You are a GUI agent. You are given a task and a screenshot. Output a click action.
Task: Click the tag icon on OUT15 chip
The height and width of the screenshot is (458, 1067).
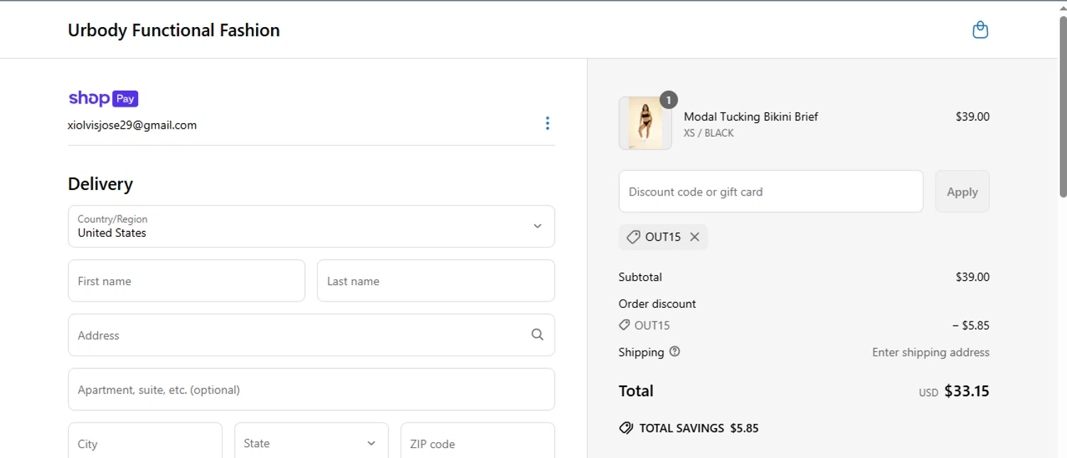coord(633,237)
